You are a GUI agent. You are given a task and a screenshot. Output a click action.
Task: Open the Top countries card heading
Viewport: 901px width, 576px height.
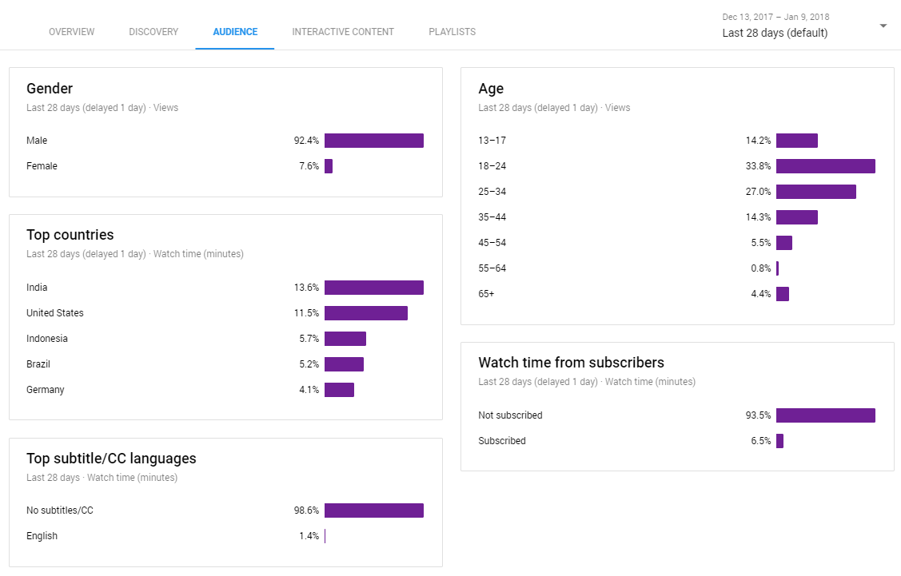(70, 235)
